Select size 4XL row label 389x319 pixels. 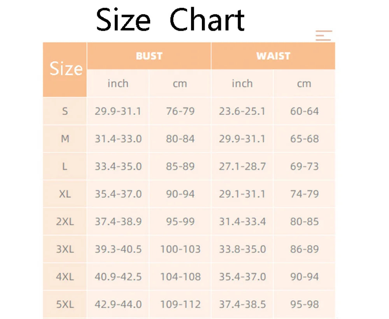(x=65, y=277)
